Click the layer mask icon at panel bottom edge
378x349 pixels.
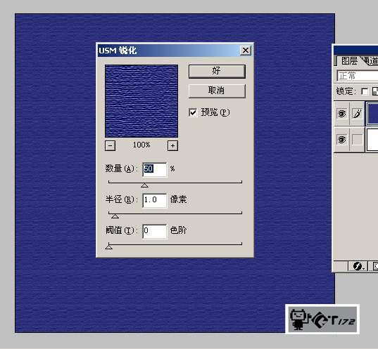tap(374, 266)
